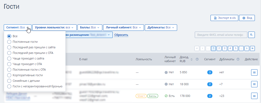The width and height of the screenshot is (261, 103).
Task: Click the 'Сегмент' column header
Action: (210, 59)
